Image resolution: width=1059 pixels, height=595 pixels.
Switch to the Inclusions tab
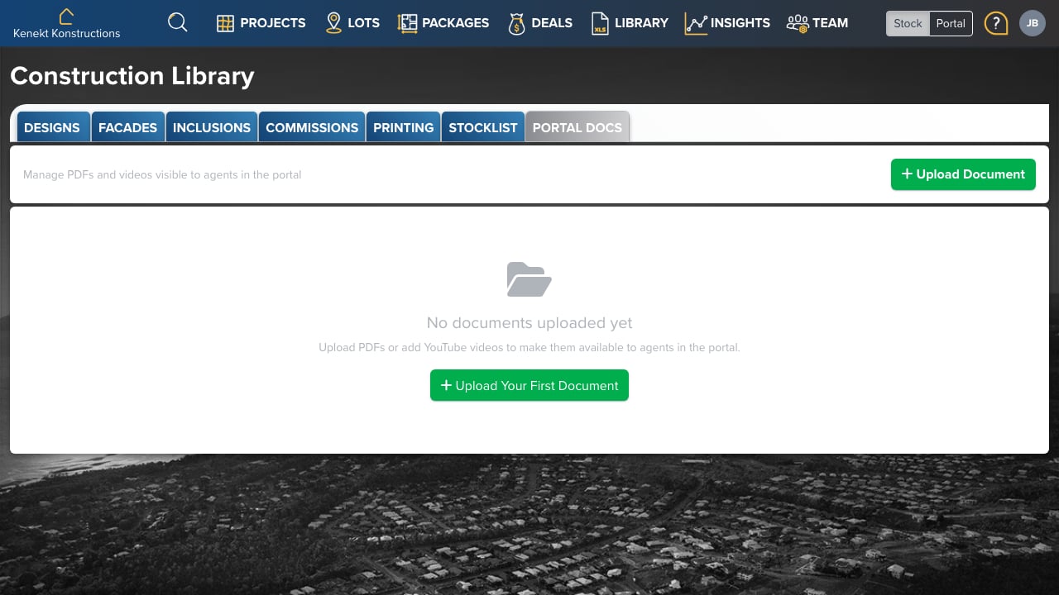[x=212, y=127]
